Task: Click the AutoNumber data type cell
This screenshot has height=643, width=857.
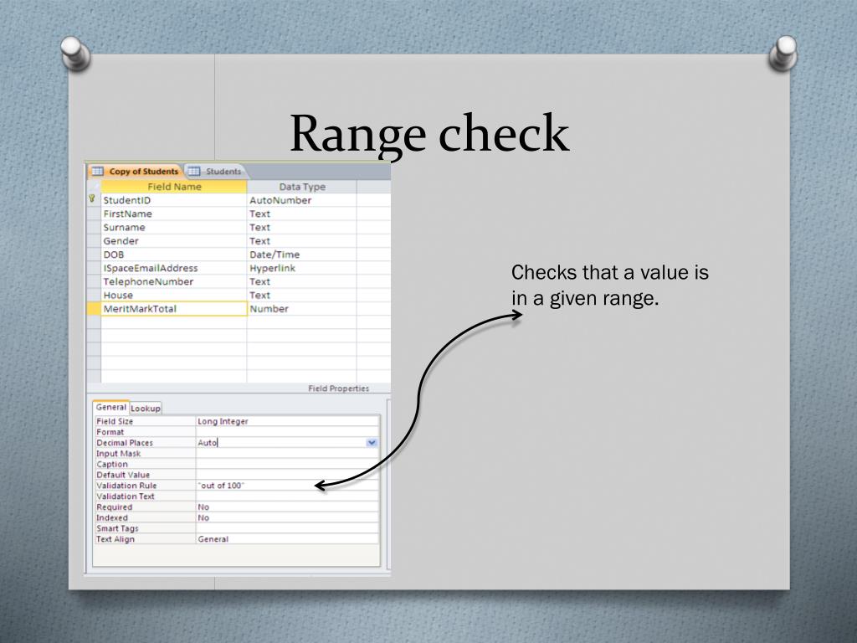Action: tap(301, 200)
